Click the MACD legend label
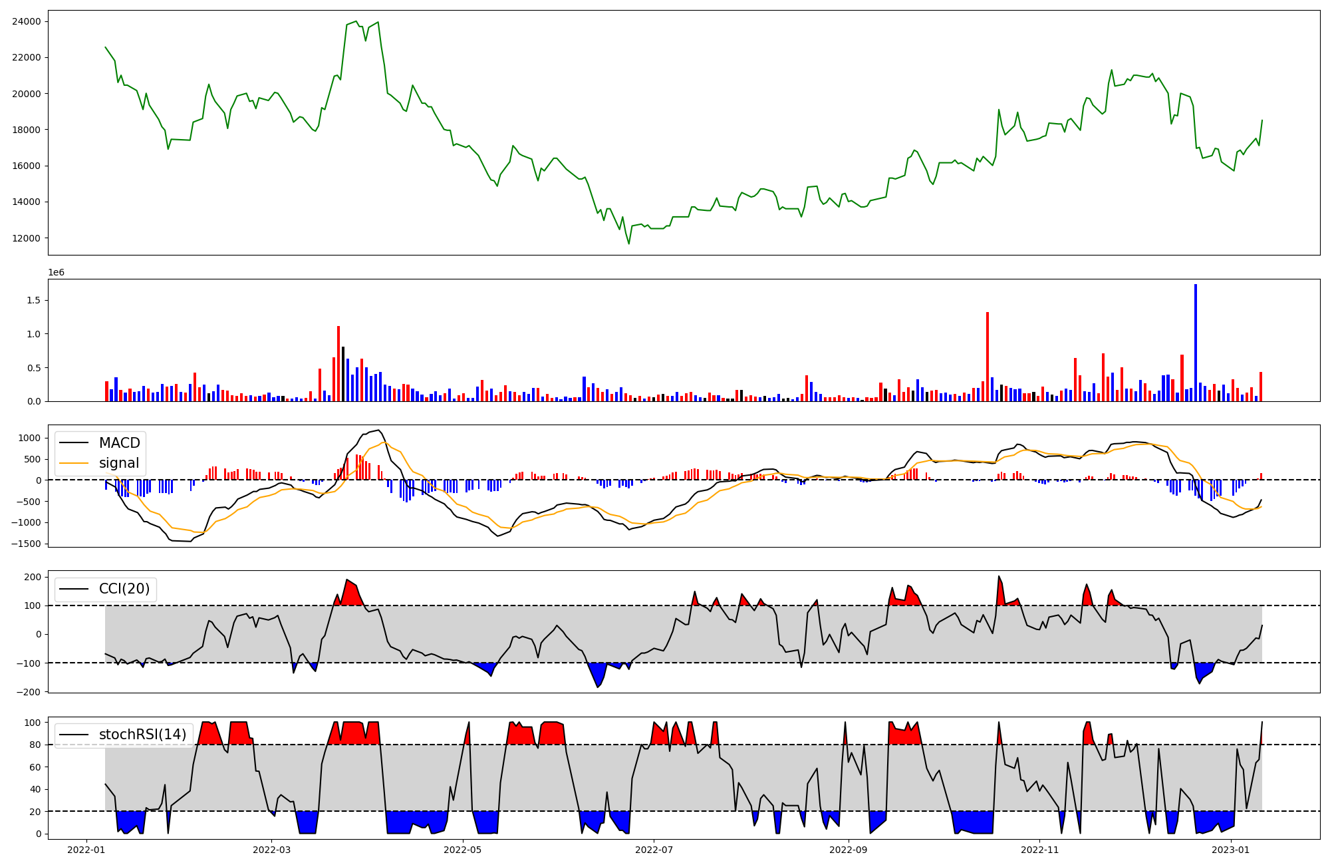Screen dimensions: 1330x865 (x=119, y=443)
